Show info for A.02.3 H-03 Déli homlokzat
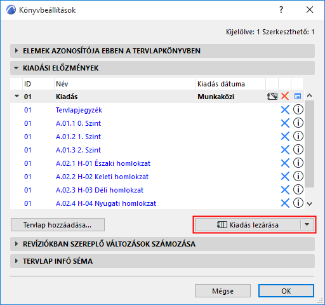Screen dimensions: 325x305 click(298, 190)
